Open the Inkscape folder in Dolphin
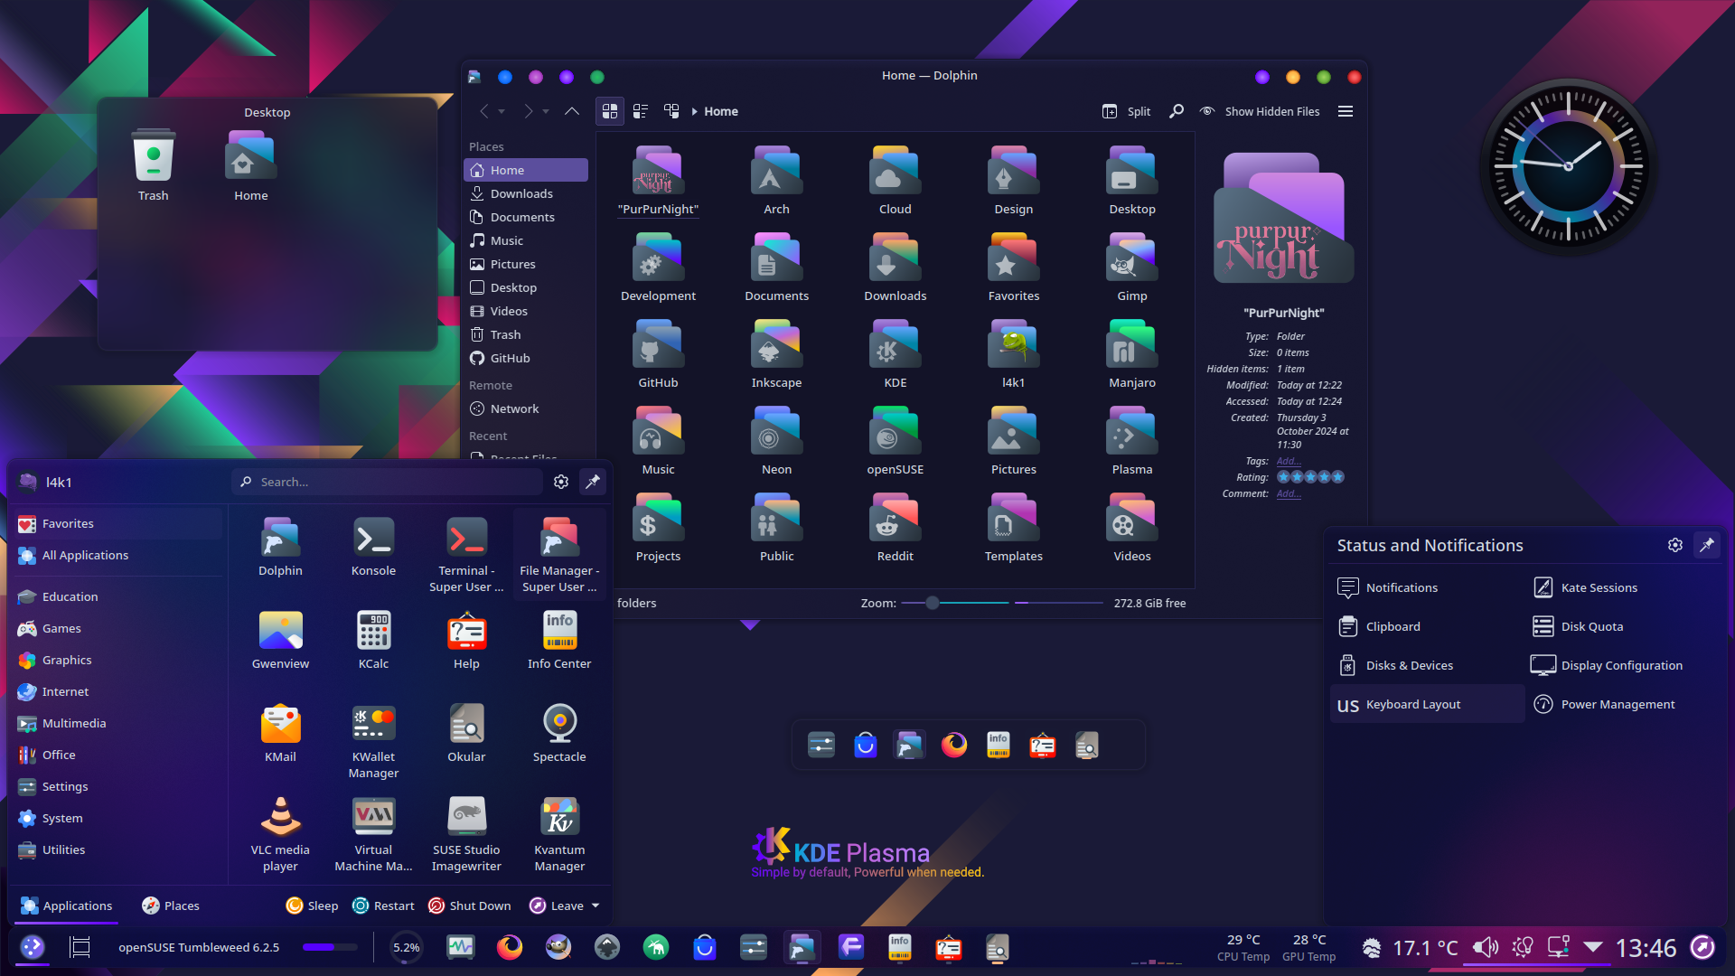The image size is (1735, 976). pos(776,355)
